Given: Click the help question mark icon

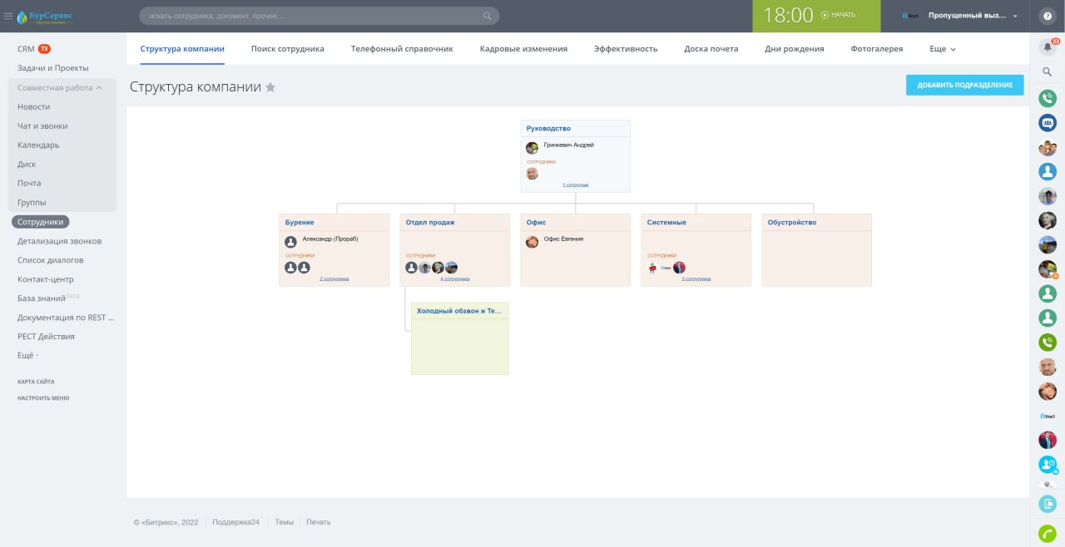Looking at the screenshot, I should click(1048, 16).
